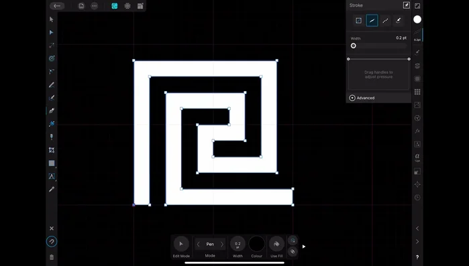Screen dimensions: 469x266
Task: Pin the Stroke panel
Action: [406, 5]
